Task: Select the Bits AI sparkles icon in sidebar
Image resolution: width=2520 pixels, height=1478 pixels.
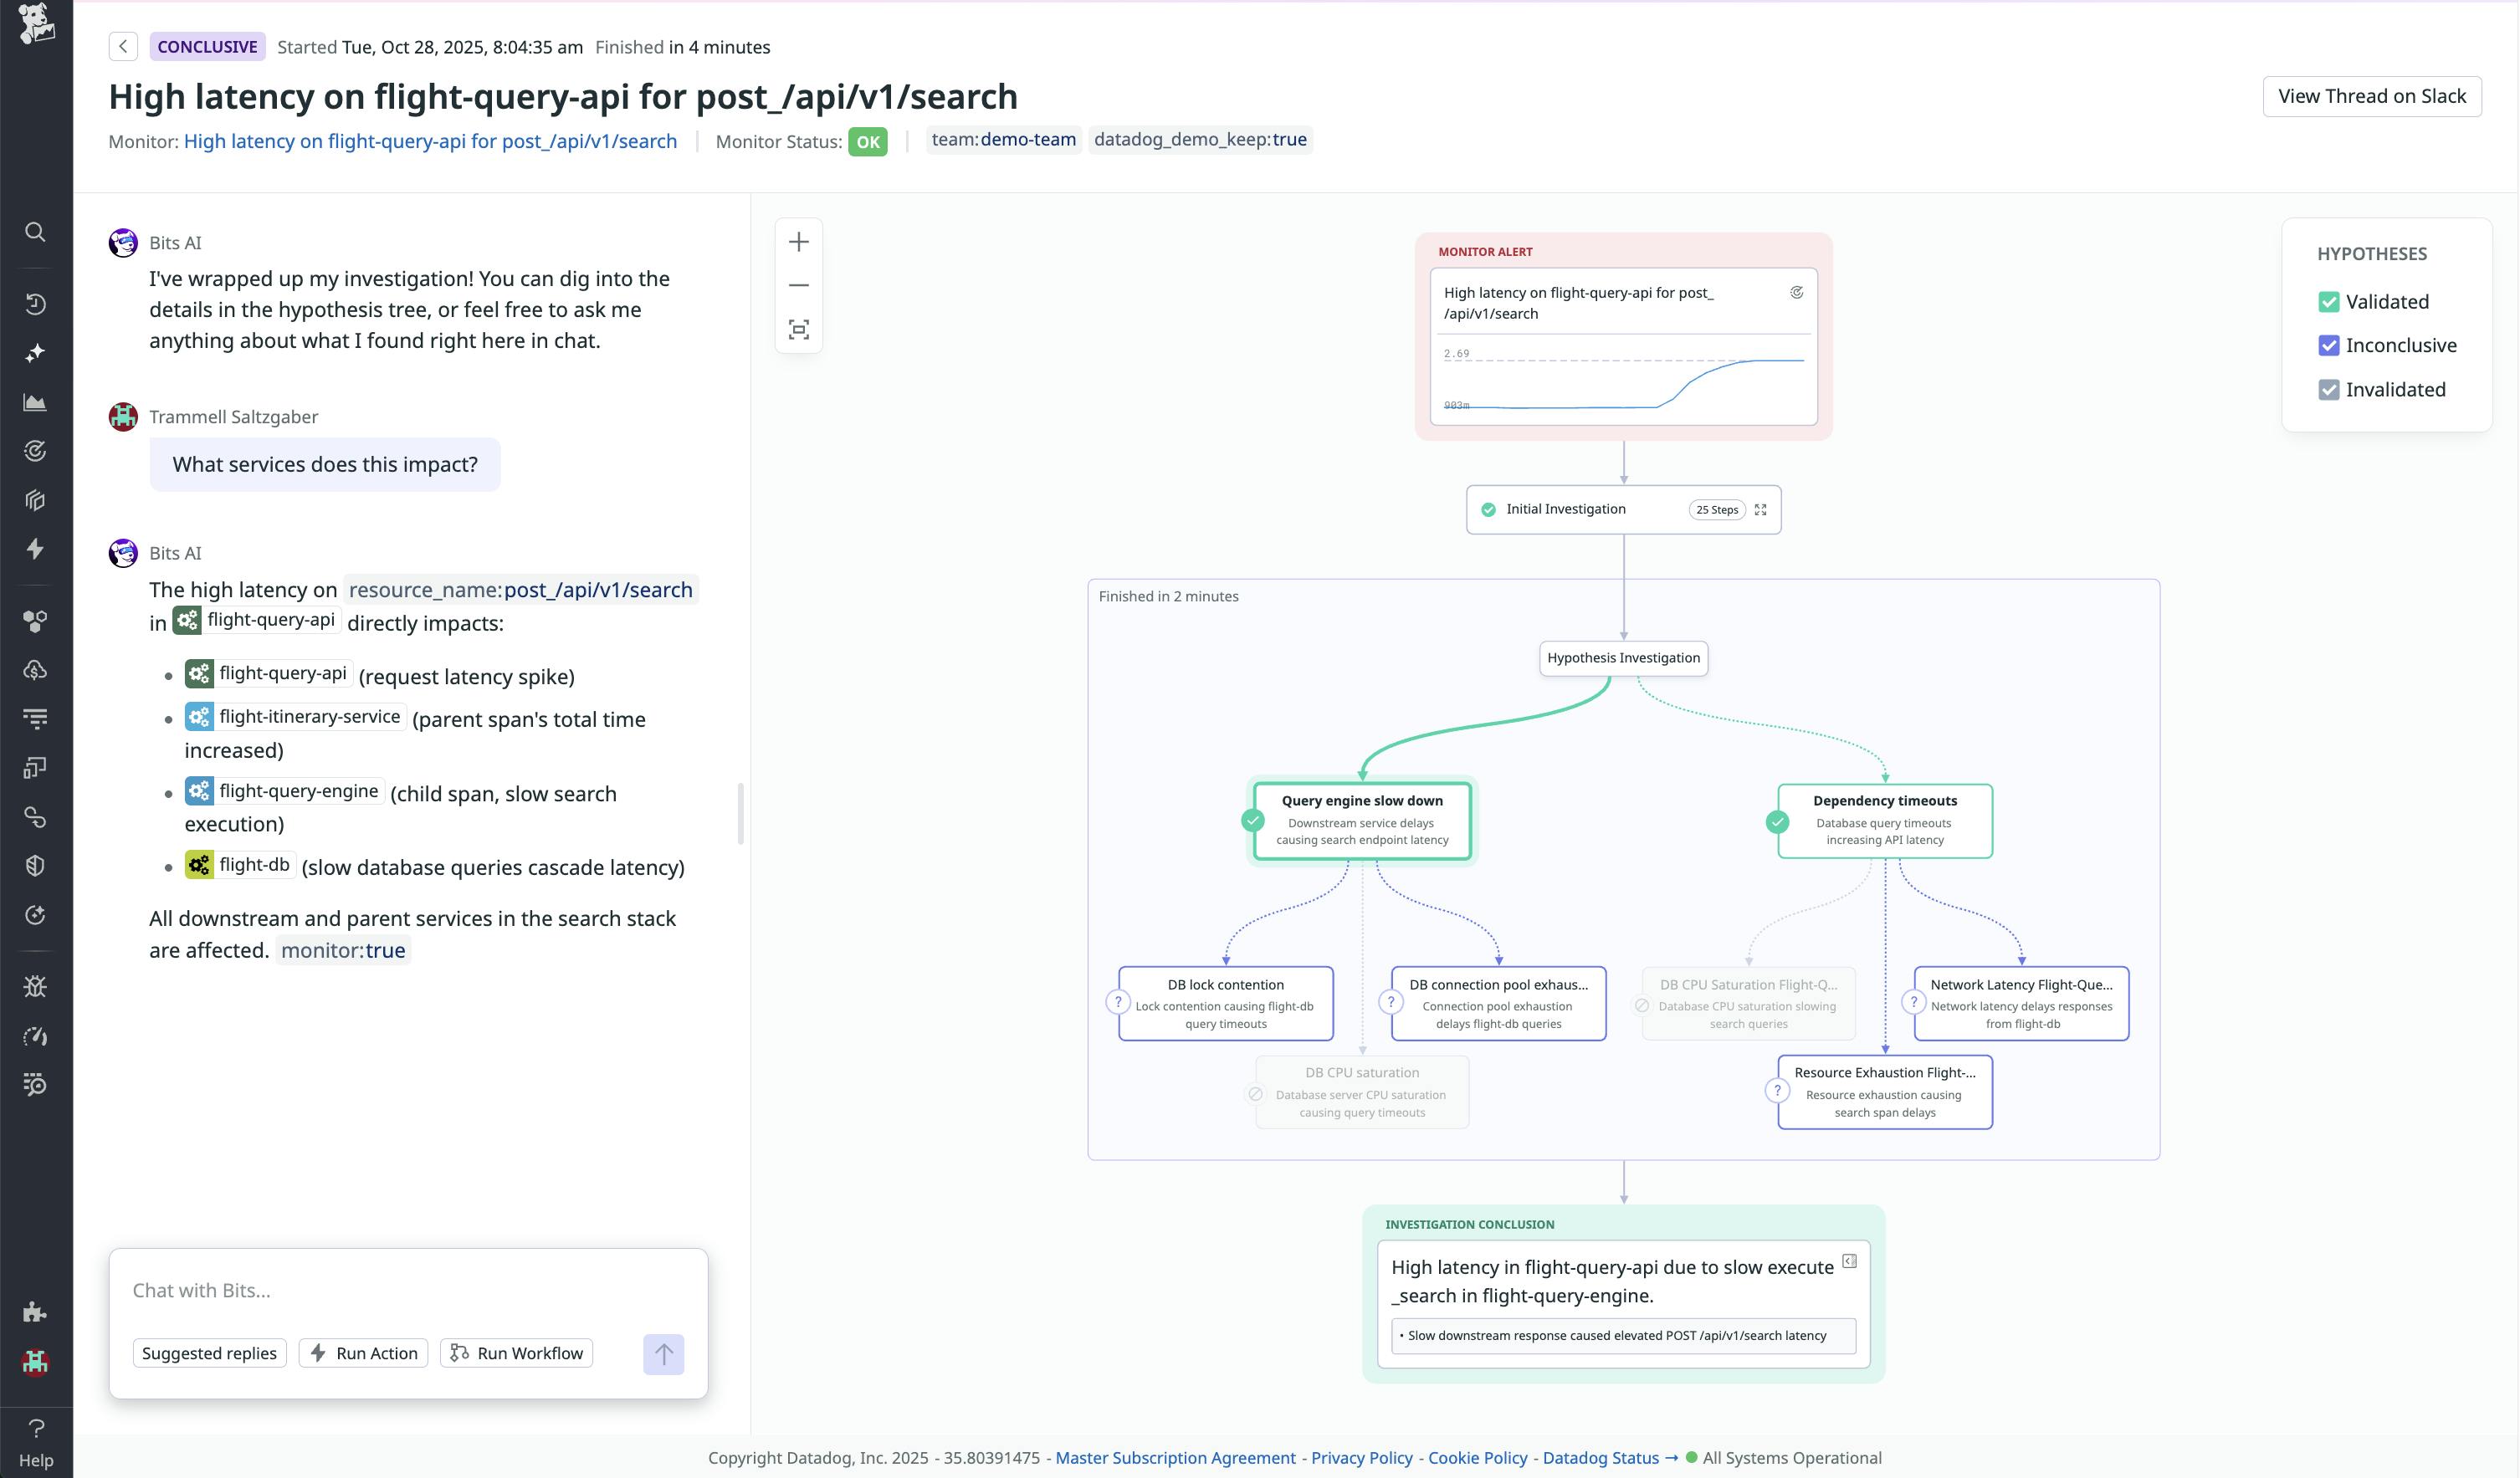Action: click(x=35, y=352)
